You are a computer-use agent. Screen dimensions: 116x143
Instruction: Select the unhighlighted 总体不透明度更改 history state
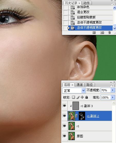pos(90,22)
